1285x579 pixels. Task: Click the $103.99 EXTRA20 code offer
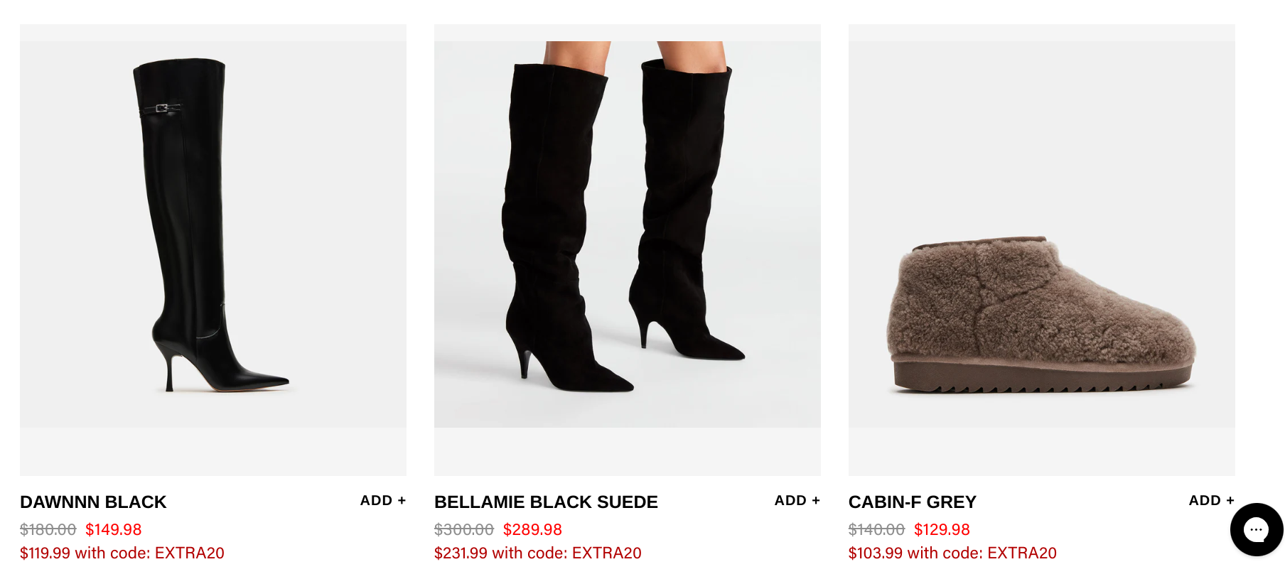tap(952, 553)
